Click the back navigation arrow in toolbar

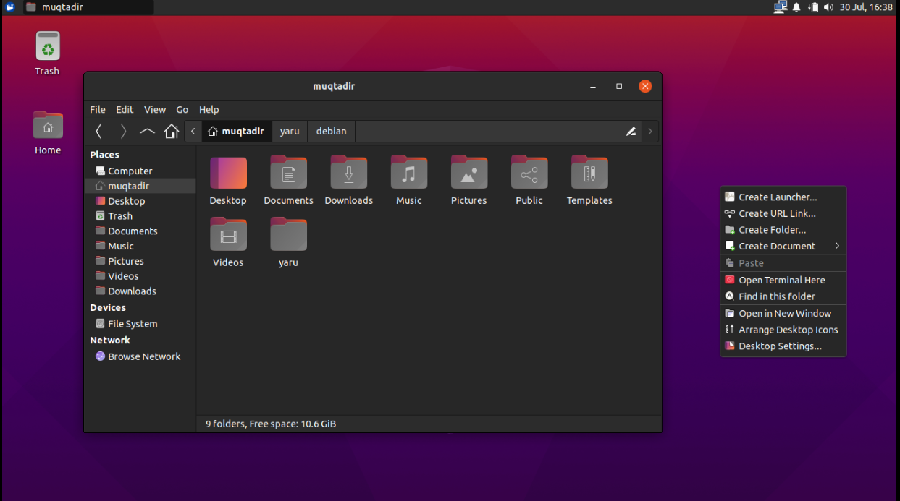click(99, 131)
